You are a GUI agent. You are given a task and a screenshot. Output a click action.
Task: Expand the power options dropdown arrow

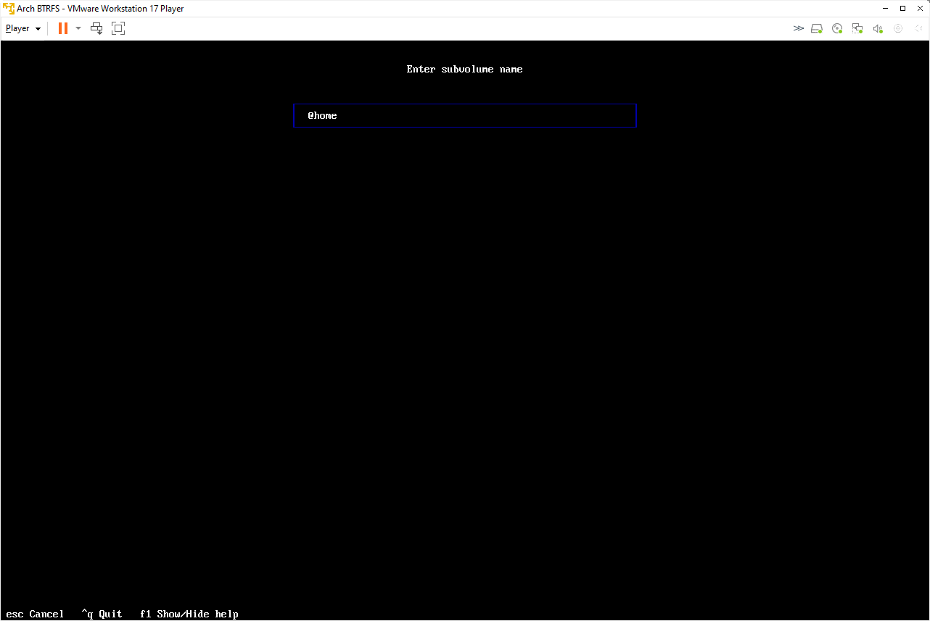[78, 28]
